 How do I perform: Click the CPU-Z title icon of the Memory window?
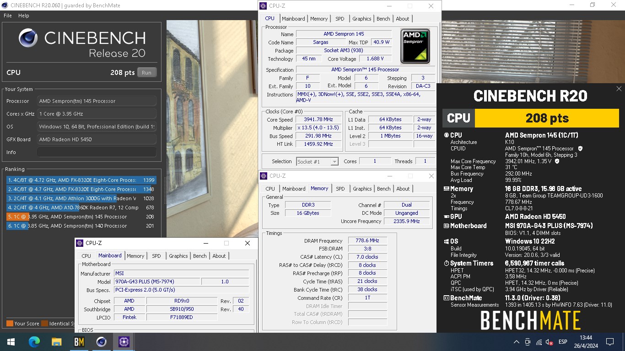point(264,176)
